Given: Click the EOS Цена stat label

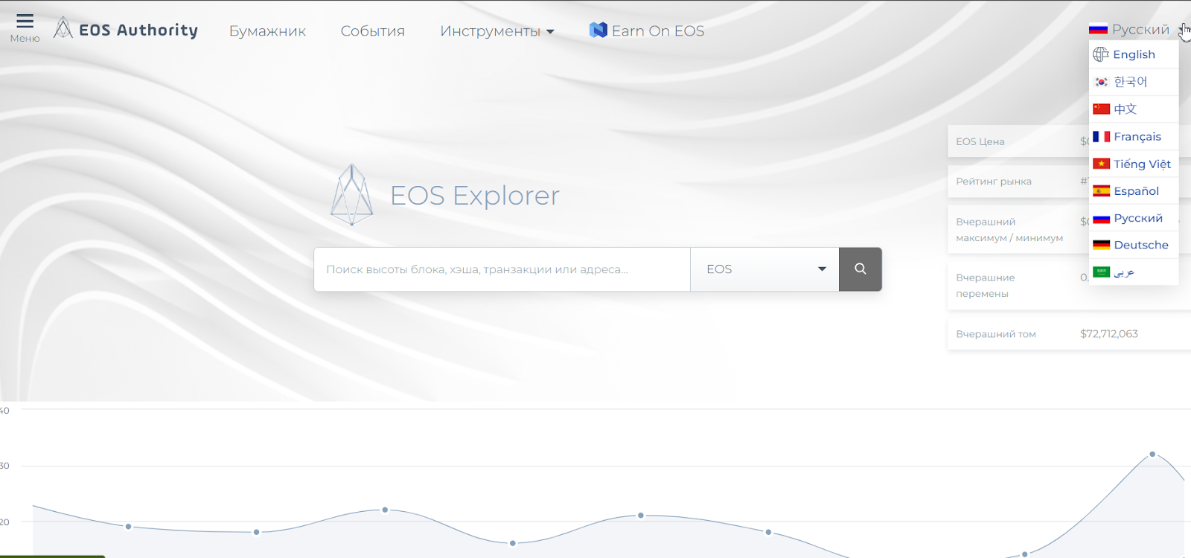Looking at the screenshot, I should pos(980,141).
